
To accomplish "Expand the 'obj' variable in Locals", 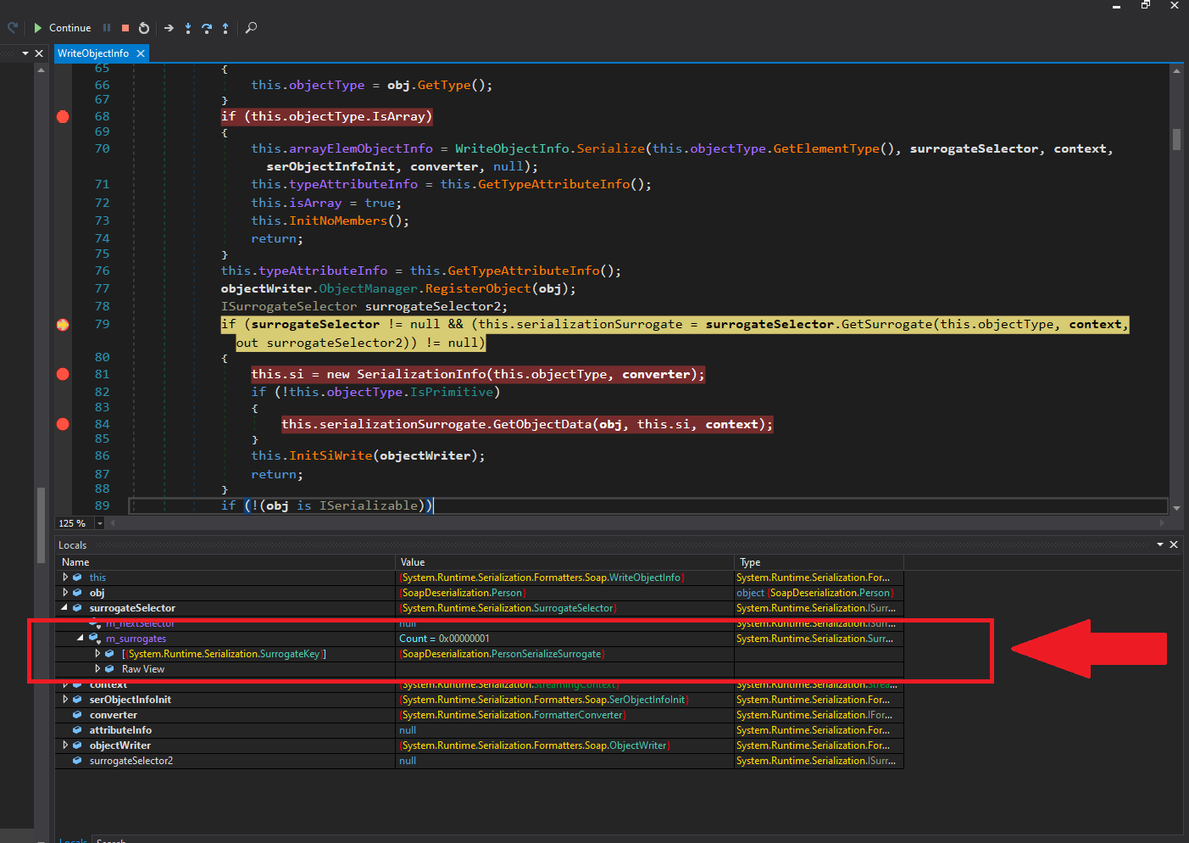I will click(x=65, y=593).
